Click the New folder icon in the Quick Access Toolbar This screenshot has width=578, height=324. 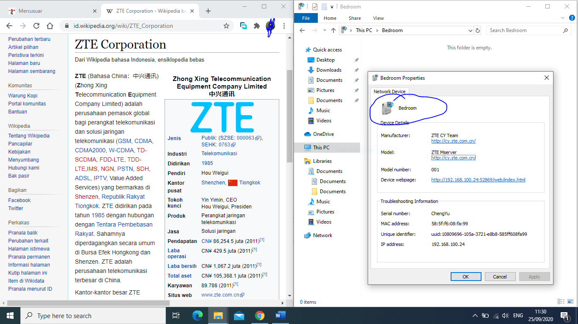[323, 6]
